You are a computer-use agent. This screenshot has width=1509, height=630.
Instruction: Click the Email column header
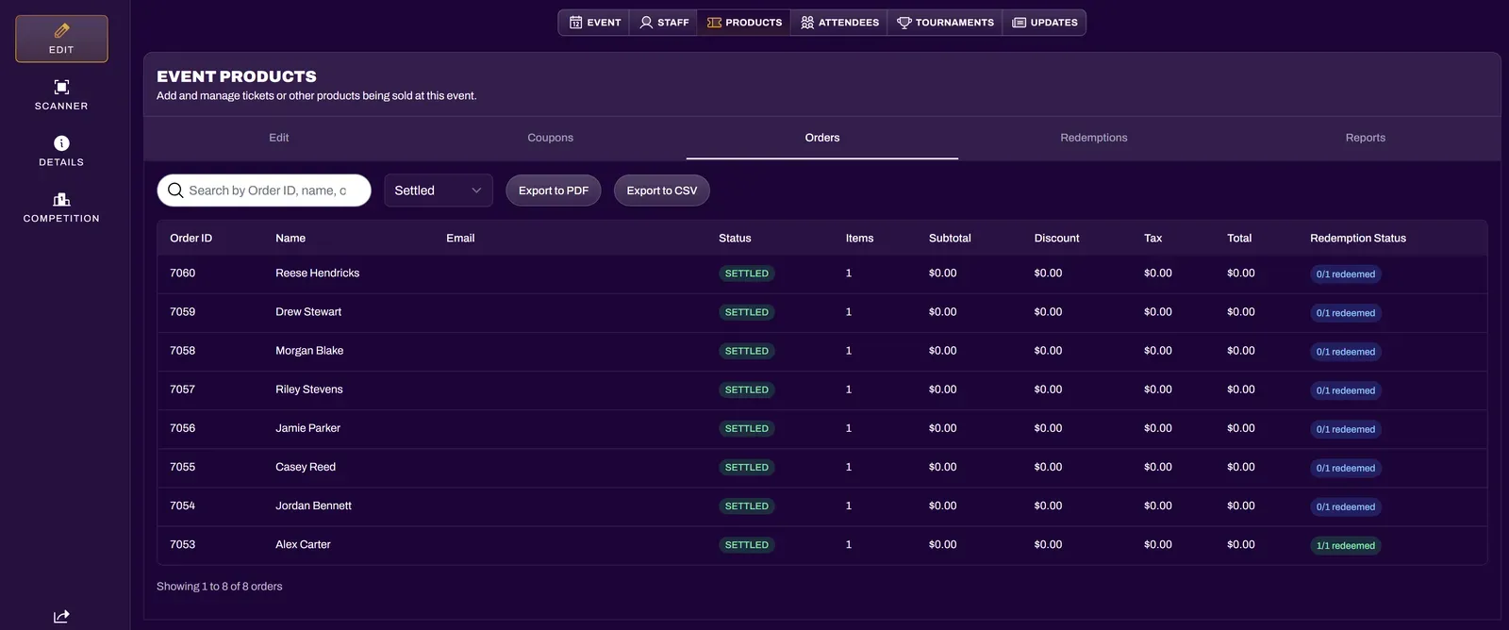pyautogui.click(x=460, y=239)
